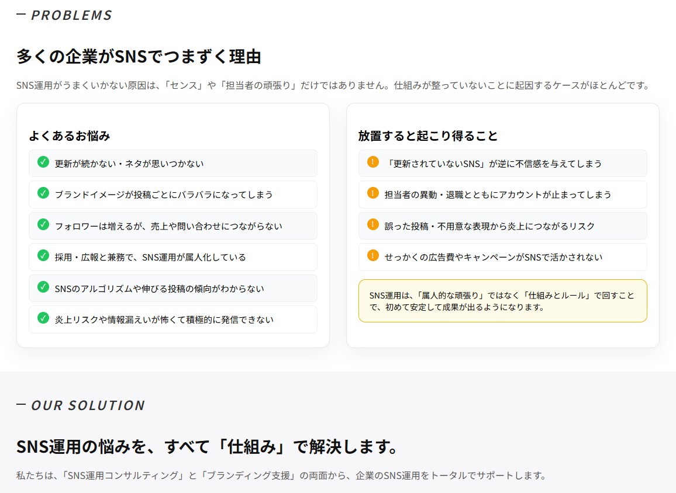Select text 「更新されていないSNS」が逆に不信感を与えてしまう
This screenshot has height=493, width=676.
pyautogui.click(x=493, y=164)
